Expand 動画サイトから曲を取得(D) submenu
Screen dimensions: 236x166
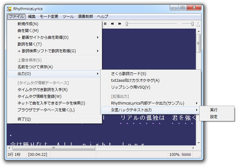54,37
